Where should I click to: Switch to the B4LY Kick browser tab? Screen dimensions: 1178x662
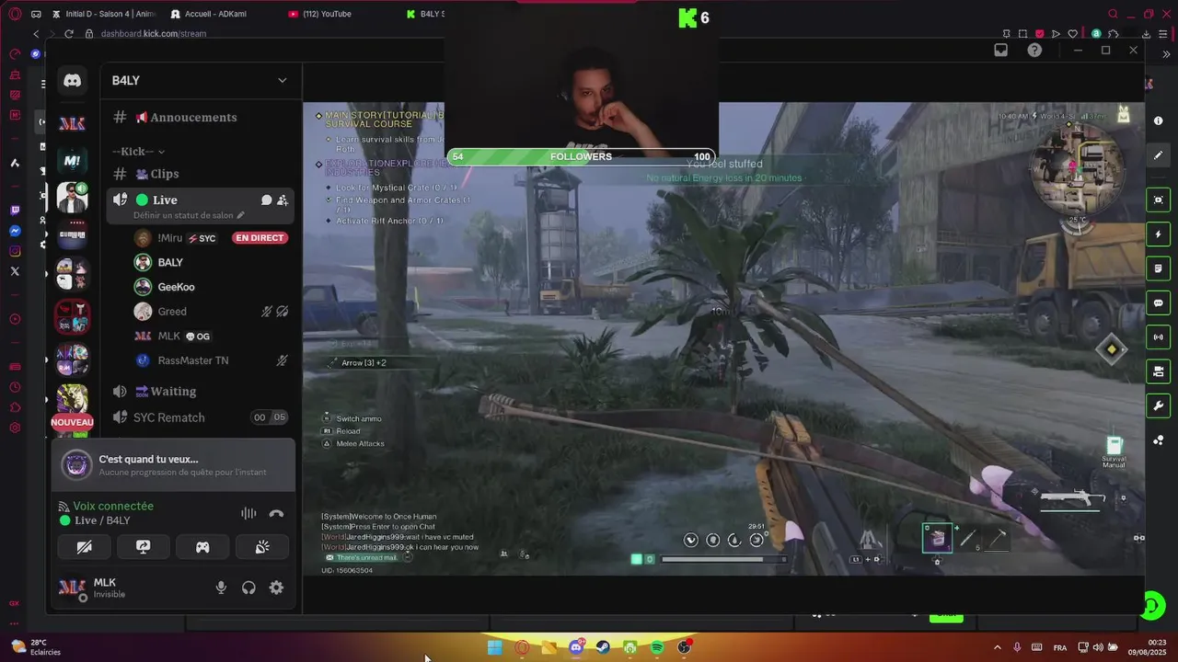(425, 14)
